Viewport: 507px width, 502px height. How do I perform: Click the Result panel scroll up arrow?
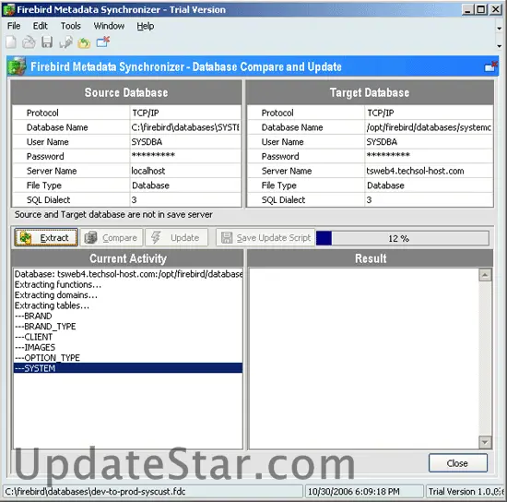(485, 275)
